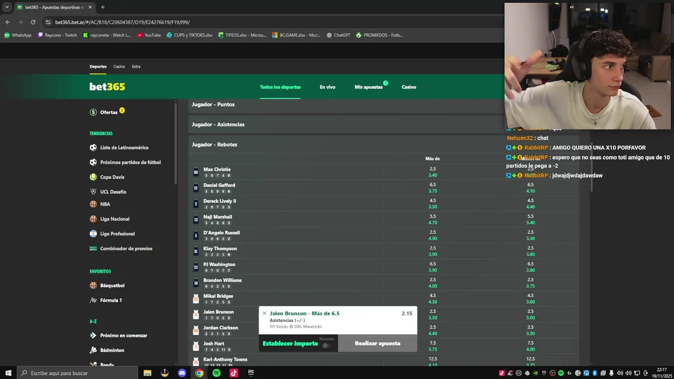Open Próximos partidos de fútbol
This screenshot has width=674, height=379.
130,163
